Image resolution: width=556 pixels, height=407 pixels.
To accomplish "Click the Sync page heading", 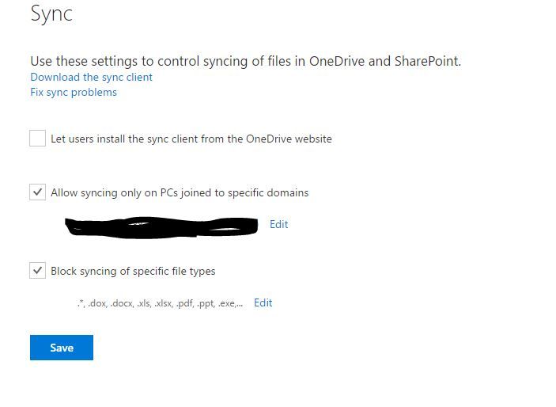I will [51, 14].
